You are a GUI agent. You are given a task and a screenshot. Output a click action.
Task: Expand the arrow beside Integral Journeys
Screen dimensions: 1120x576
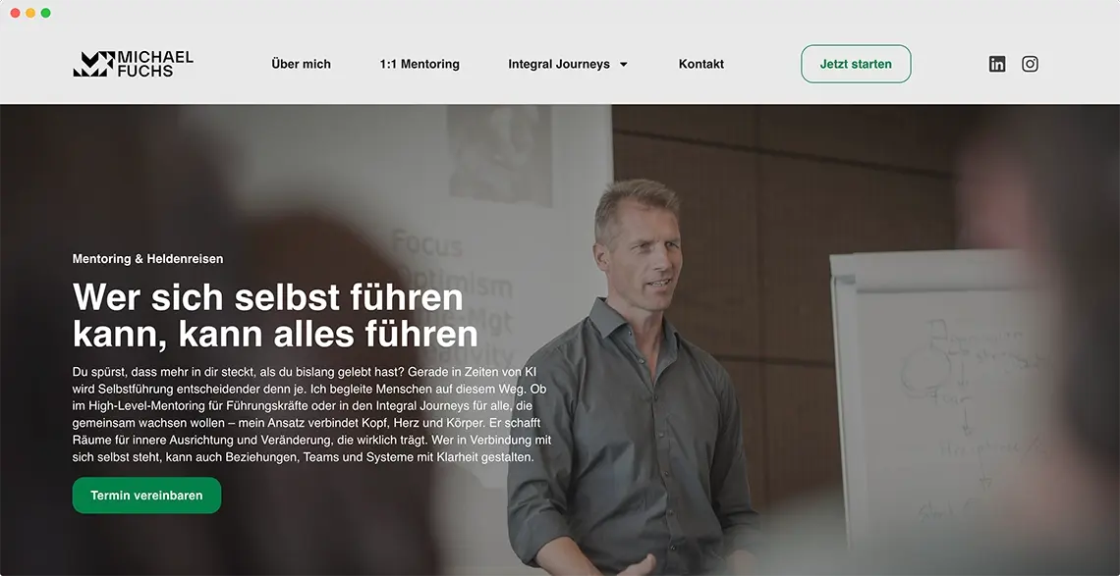[x=624, y=64]
